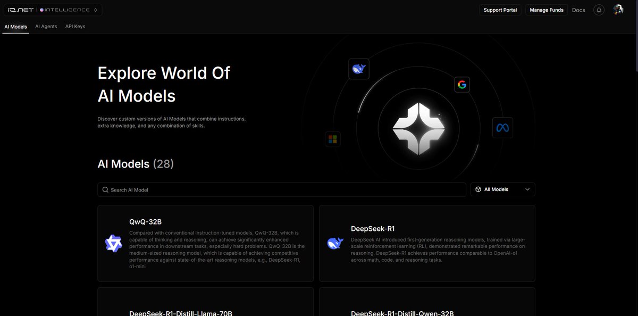This screenshot has width=638, height=316.
Task: Switch to the AI Agents tab
Action: (x=46, y=26)
